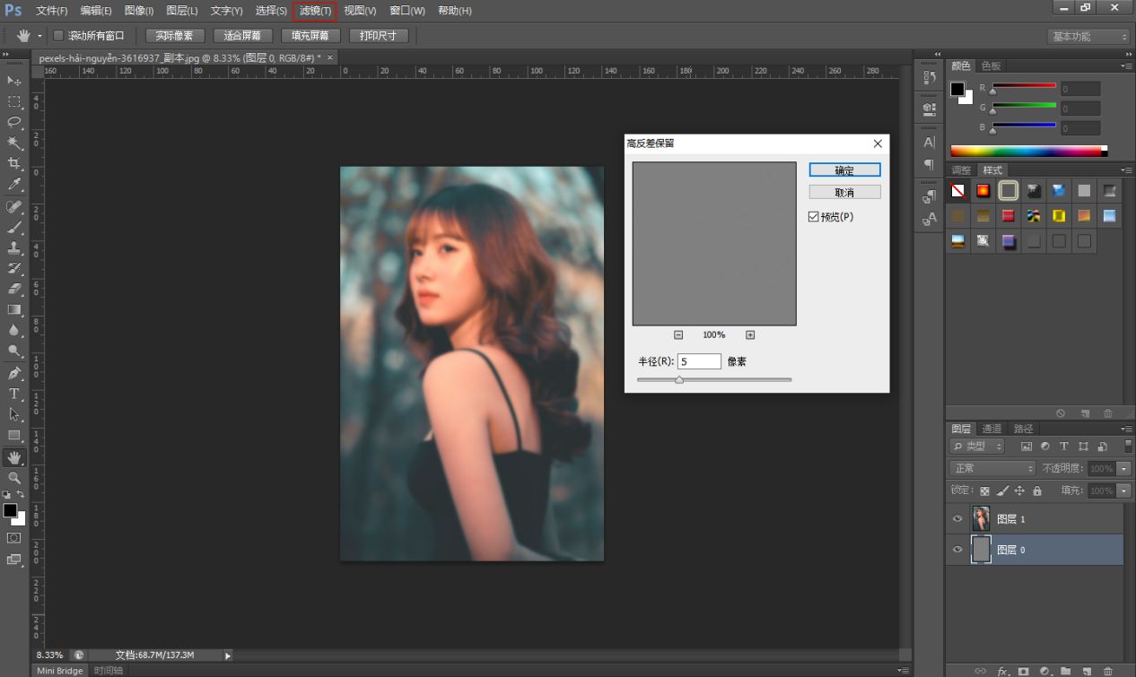Open the 类型 layer filter dropdown
The height and width of the screenshot is (677, 1136).
[977, 447]
